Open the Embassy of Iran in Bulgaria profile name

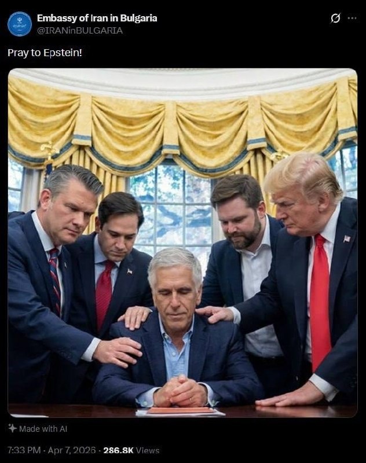(x=97, y=19)
